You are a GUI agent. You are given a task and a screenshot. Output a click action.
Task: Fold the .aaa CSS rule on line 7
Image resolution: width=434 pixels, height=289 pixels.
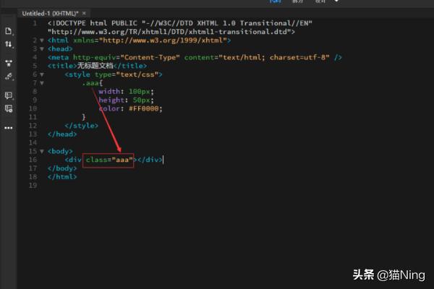pyautogui.click(x=42, y=83)
